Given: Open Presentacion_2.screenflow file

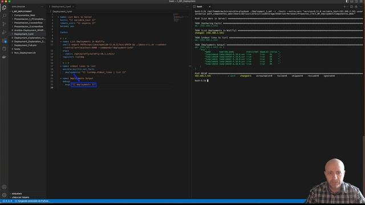Looking at the screenshot, I should point(29,27).
